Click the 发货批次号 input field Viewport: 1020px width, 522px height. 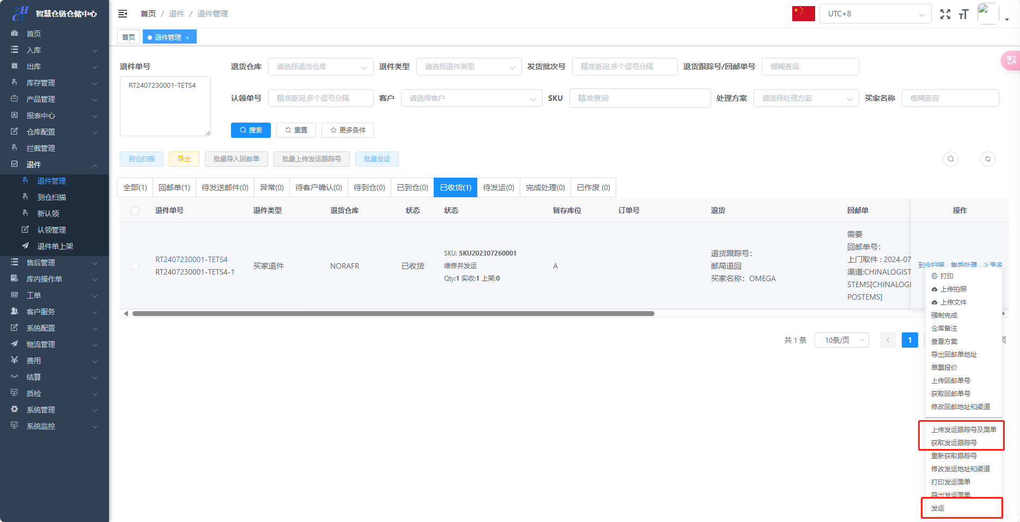[x=623, y=66]
